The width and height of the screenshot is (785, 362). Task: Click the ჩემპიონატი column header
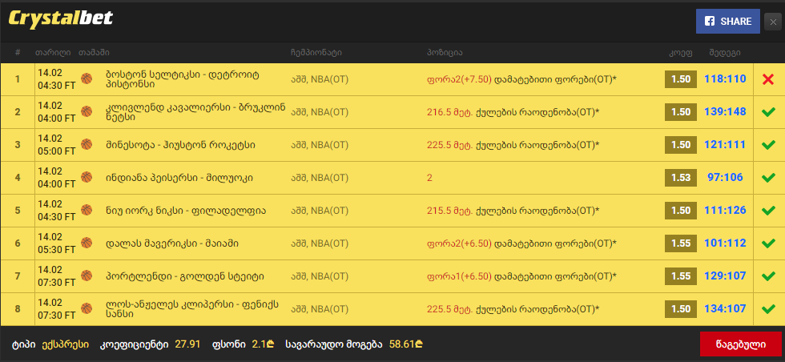pyautogui.click(x=316, y=53)
